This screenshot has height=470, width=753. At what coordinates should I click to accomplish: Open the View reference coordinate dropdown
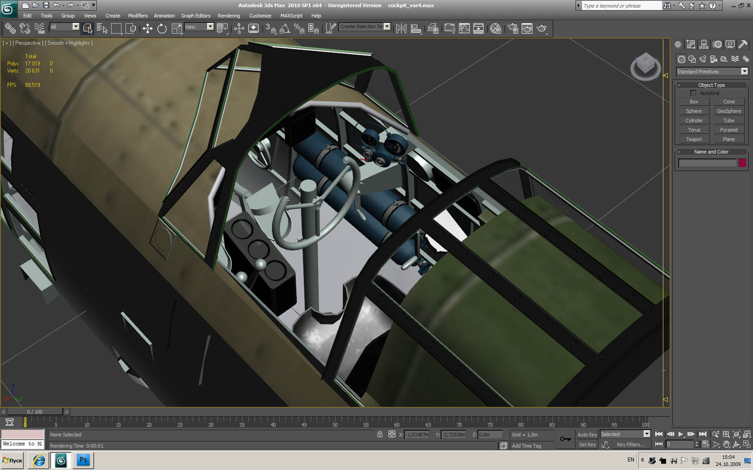pos(210,27)
